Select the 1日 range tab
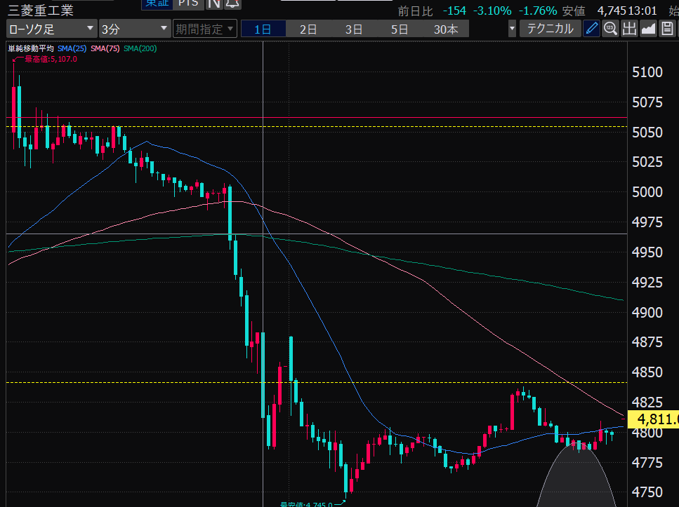The height and width of the screenshot is (507, 679). point(263,29)
